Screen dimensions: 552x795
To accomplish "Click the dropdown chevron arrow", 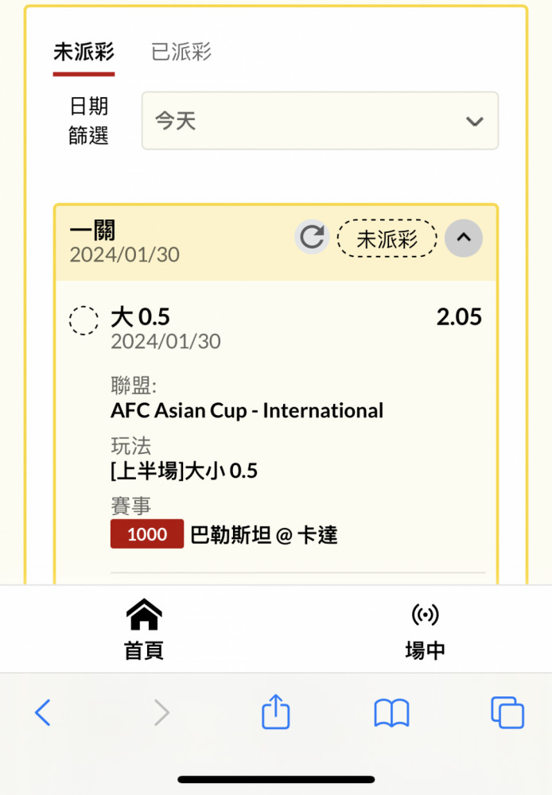I will (474, 121).
